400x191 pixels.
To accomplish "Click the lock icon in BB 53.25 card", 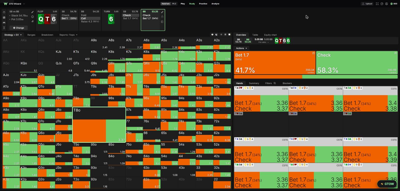I will pyautogui.click(x=162, y=17).
